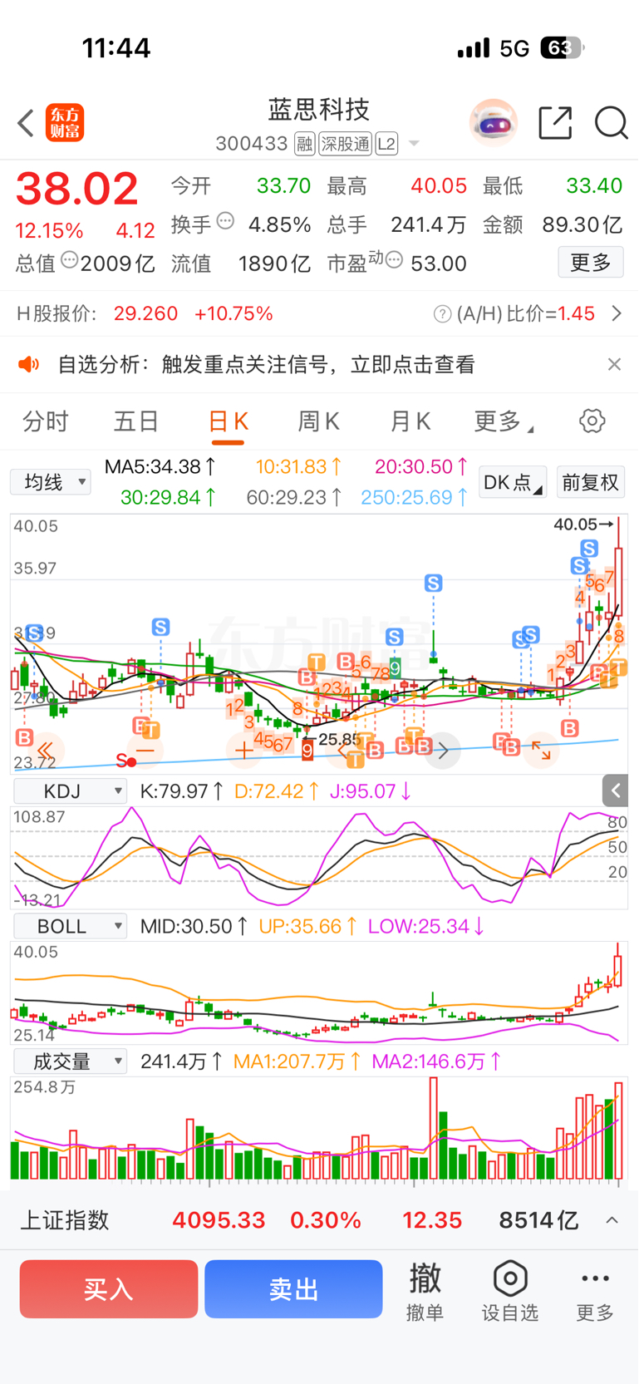Open the KDJ indicator dropdown

click(x=70, y=791)
